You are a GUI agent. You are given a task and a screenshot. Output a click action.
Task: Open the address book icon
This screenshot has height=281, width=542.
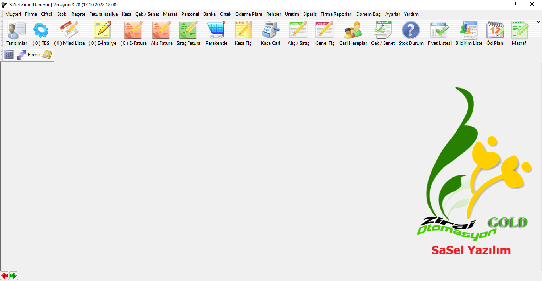coord(47,55)
